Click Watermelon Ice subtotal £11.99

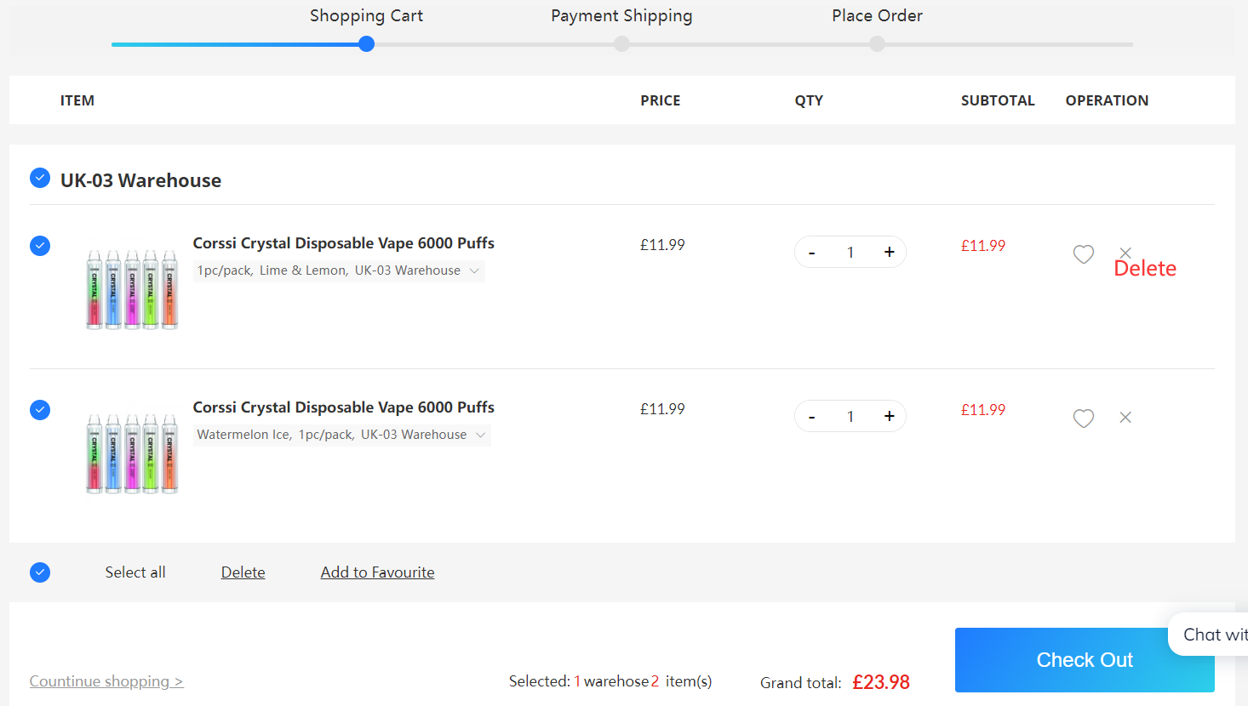[x=983, y=410]
